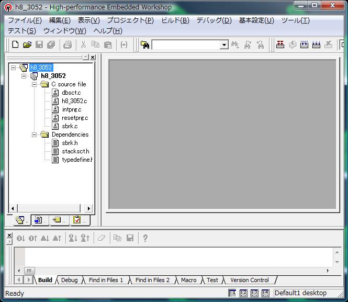Select resetprg.c in the project tree
Screen dimensions: 348x302
74,118
